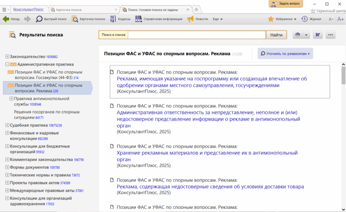Open the Журнал history clock

311,19
